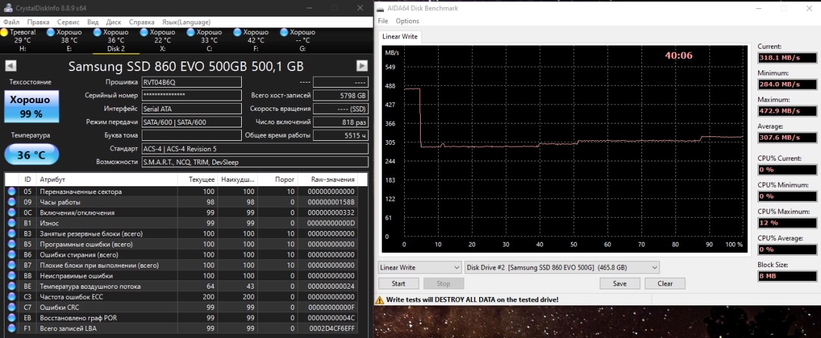Open the AIDA64 File menu
The width and height of the screenshot is (821, 338).
coord(383,21)
